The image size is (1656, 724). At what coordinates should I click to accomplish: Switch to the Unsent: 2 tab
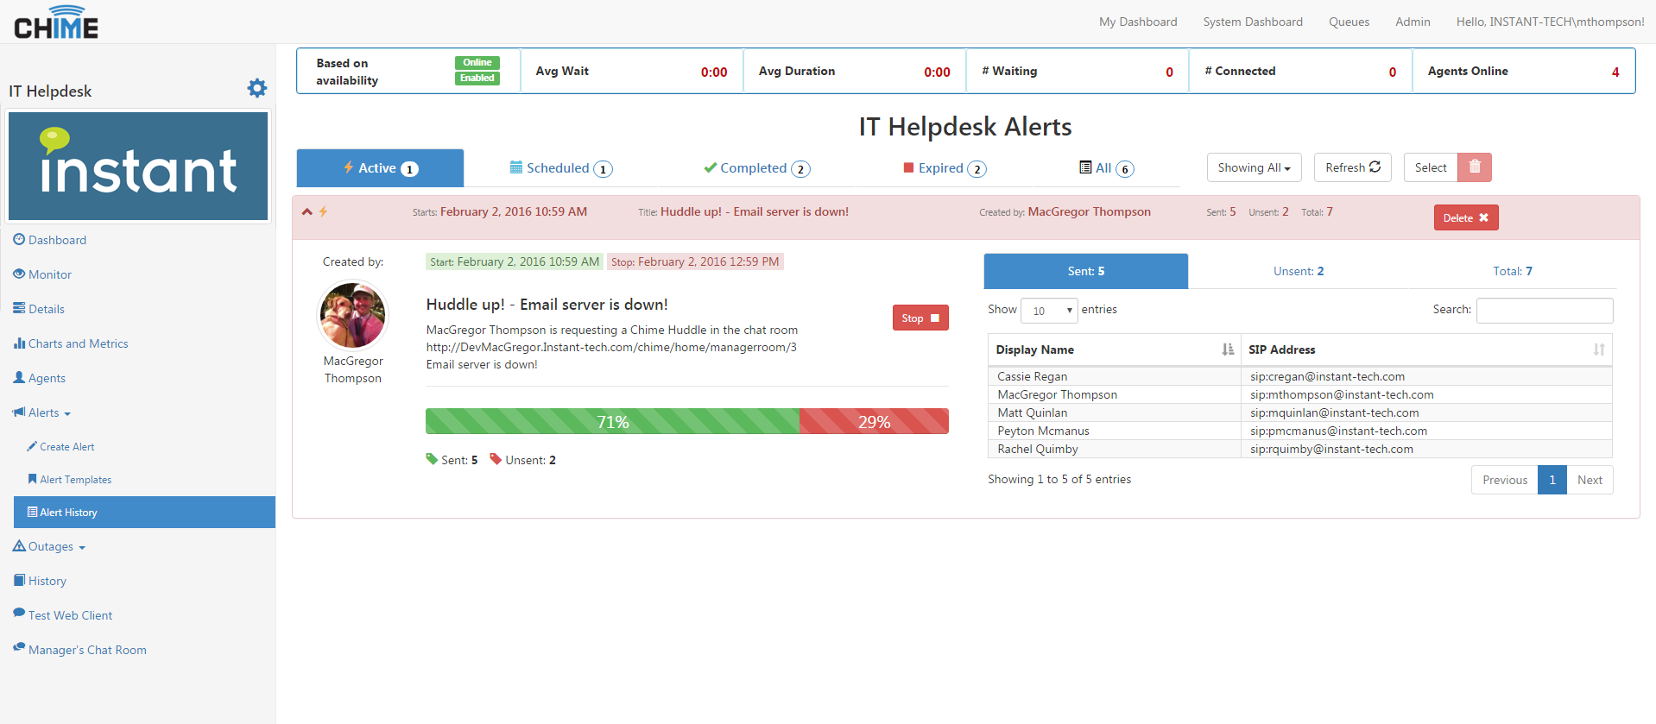pyautogui.click(x=1298, y=271)
